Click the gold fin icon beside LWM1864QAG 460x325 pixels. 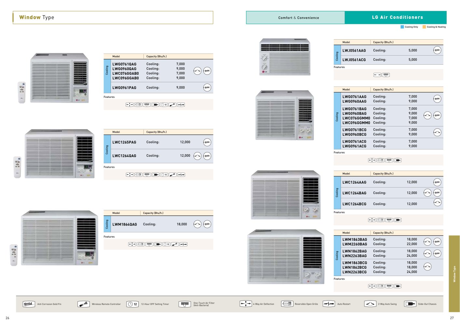(207, 224)
